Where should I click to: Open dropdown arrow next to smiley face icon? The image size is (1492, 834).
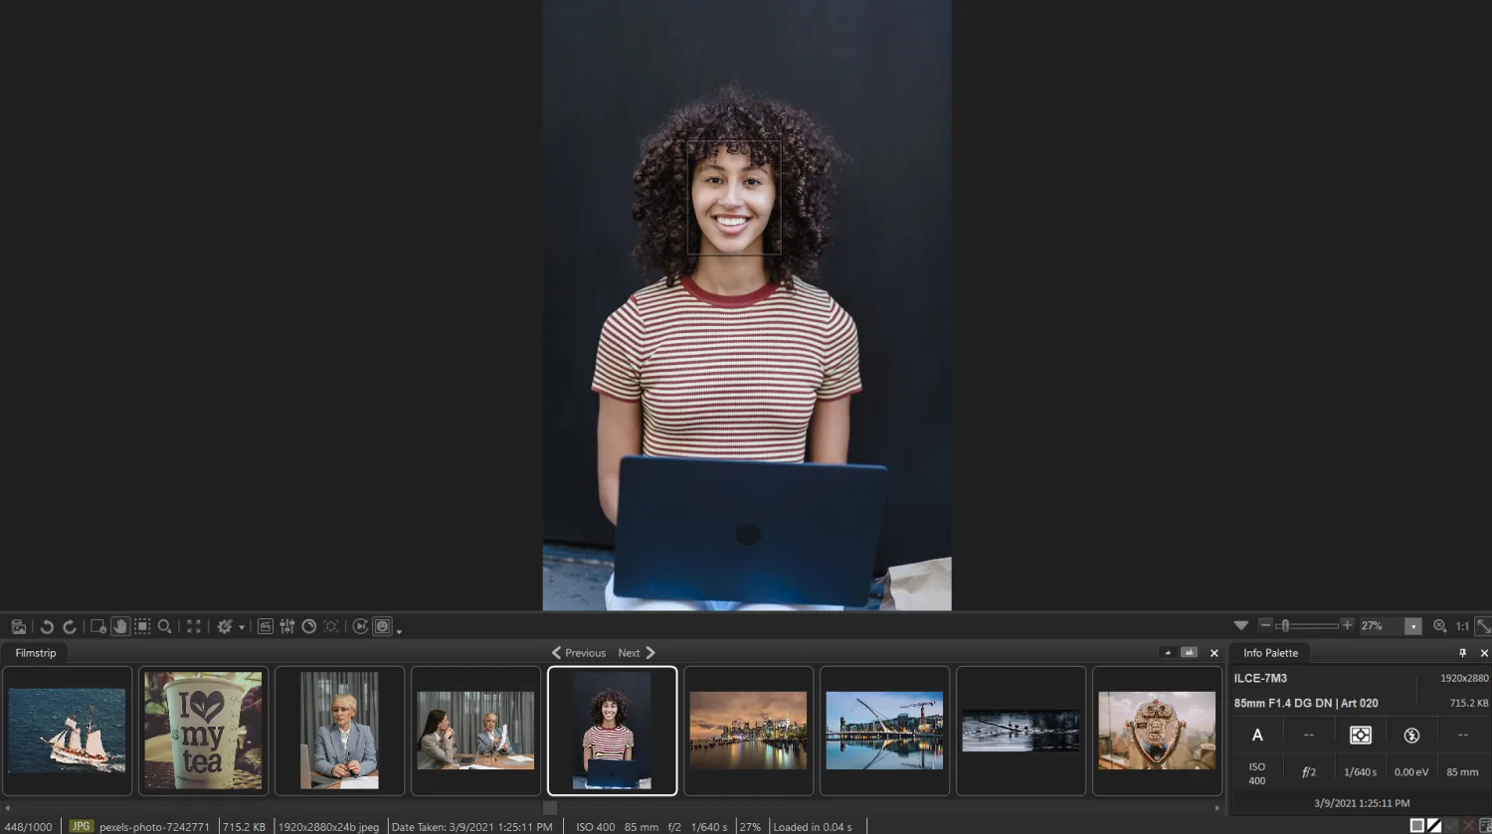pos(399,630)
